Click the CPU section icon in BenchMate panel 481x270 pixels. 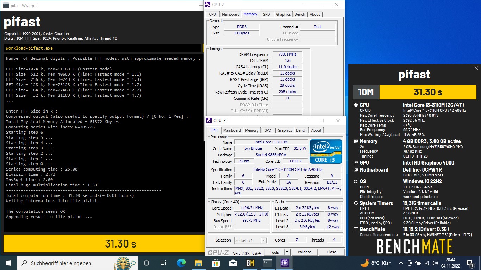point(356,105)
